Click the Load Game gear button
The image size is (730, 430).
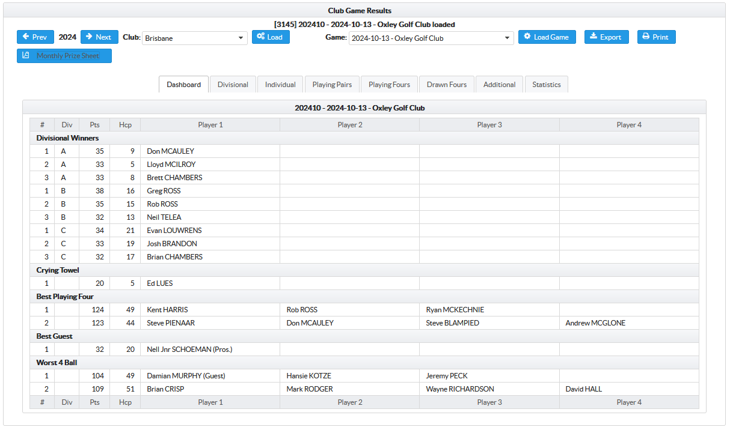pos(547,37)
